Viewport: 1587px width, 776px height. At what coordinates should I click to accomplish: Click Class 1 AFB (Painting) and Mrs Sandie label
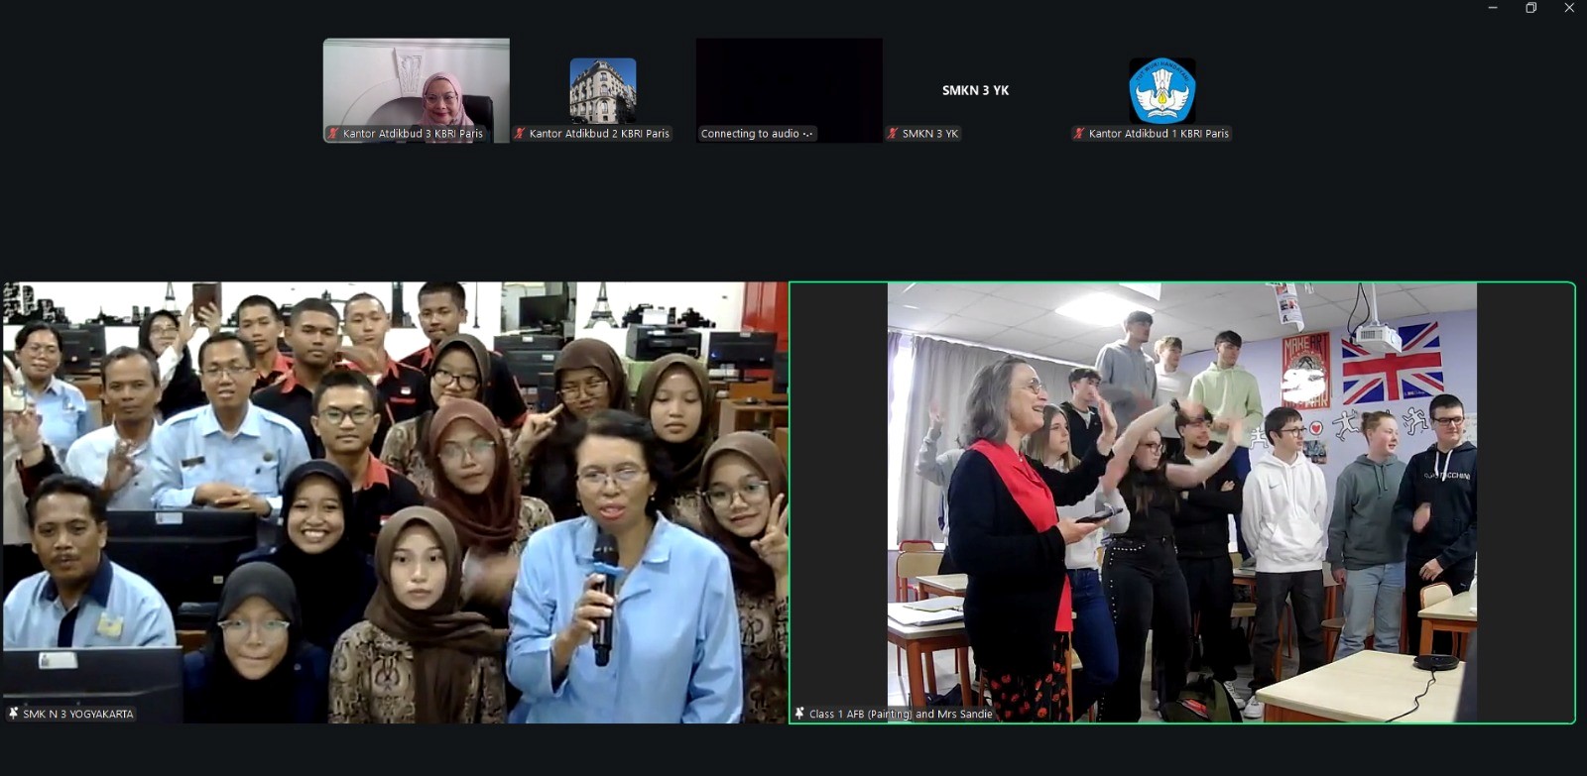[901, 714]
